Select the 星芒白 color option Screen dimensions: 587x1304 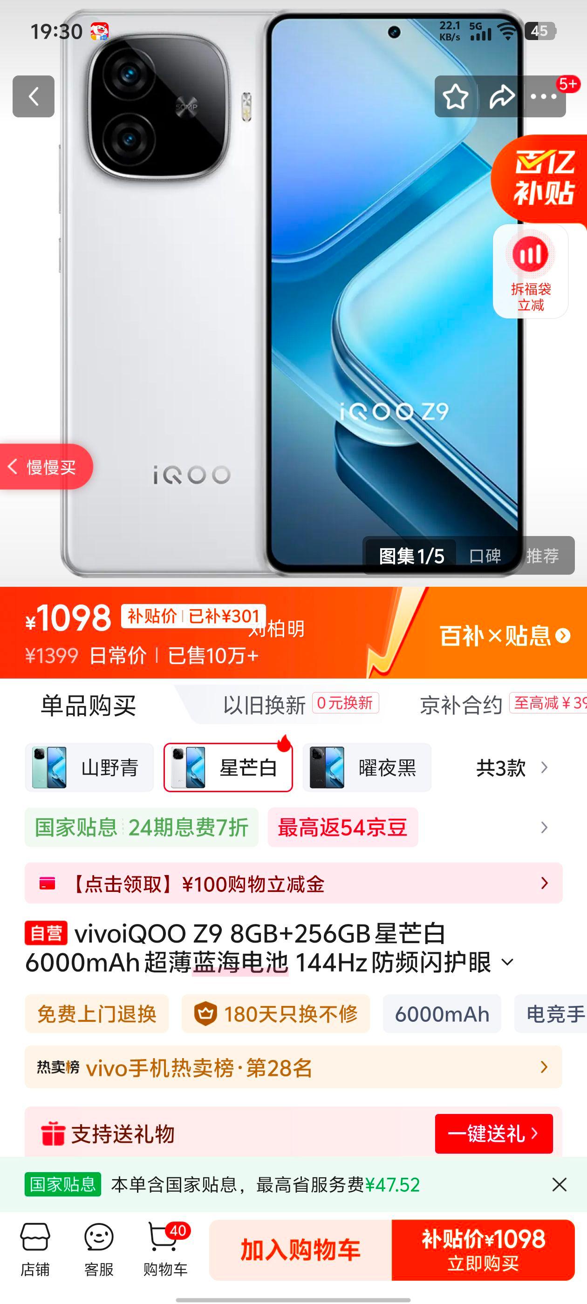[228, 767]
